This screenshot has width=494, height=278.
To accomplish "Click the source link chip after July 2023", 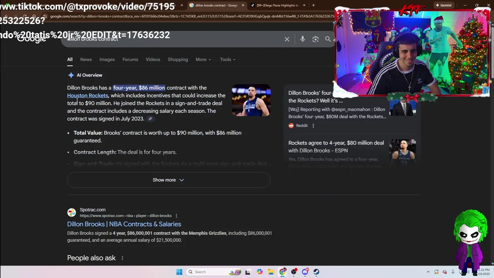I will coord(150,119).
